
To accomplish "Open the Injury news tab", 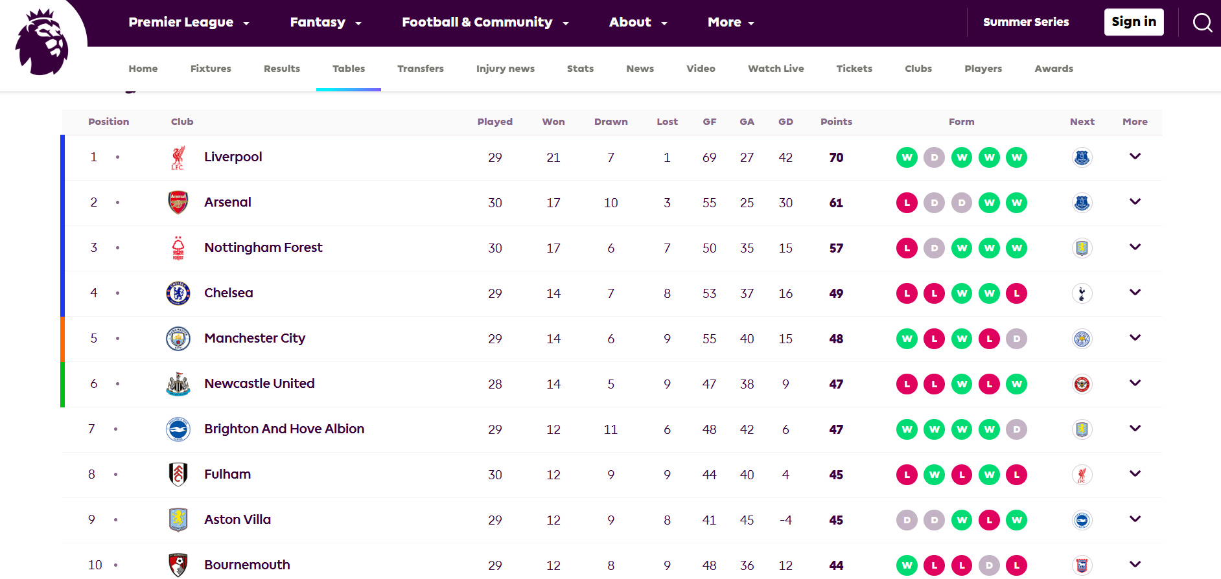I will 506,69.
